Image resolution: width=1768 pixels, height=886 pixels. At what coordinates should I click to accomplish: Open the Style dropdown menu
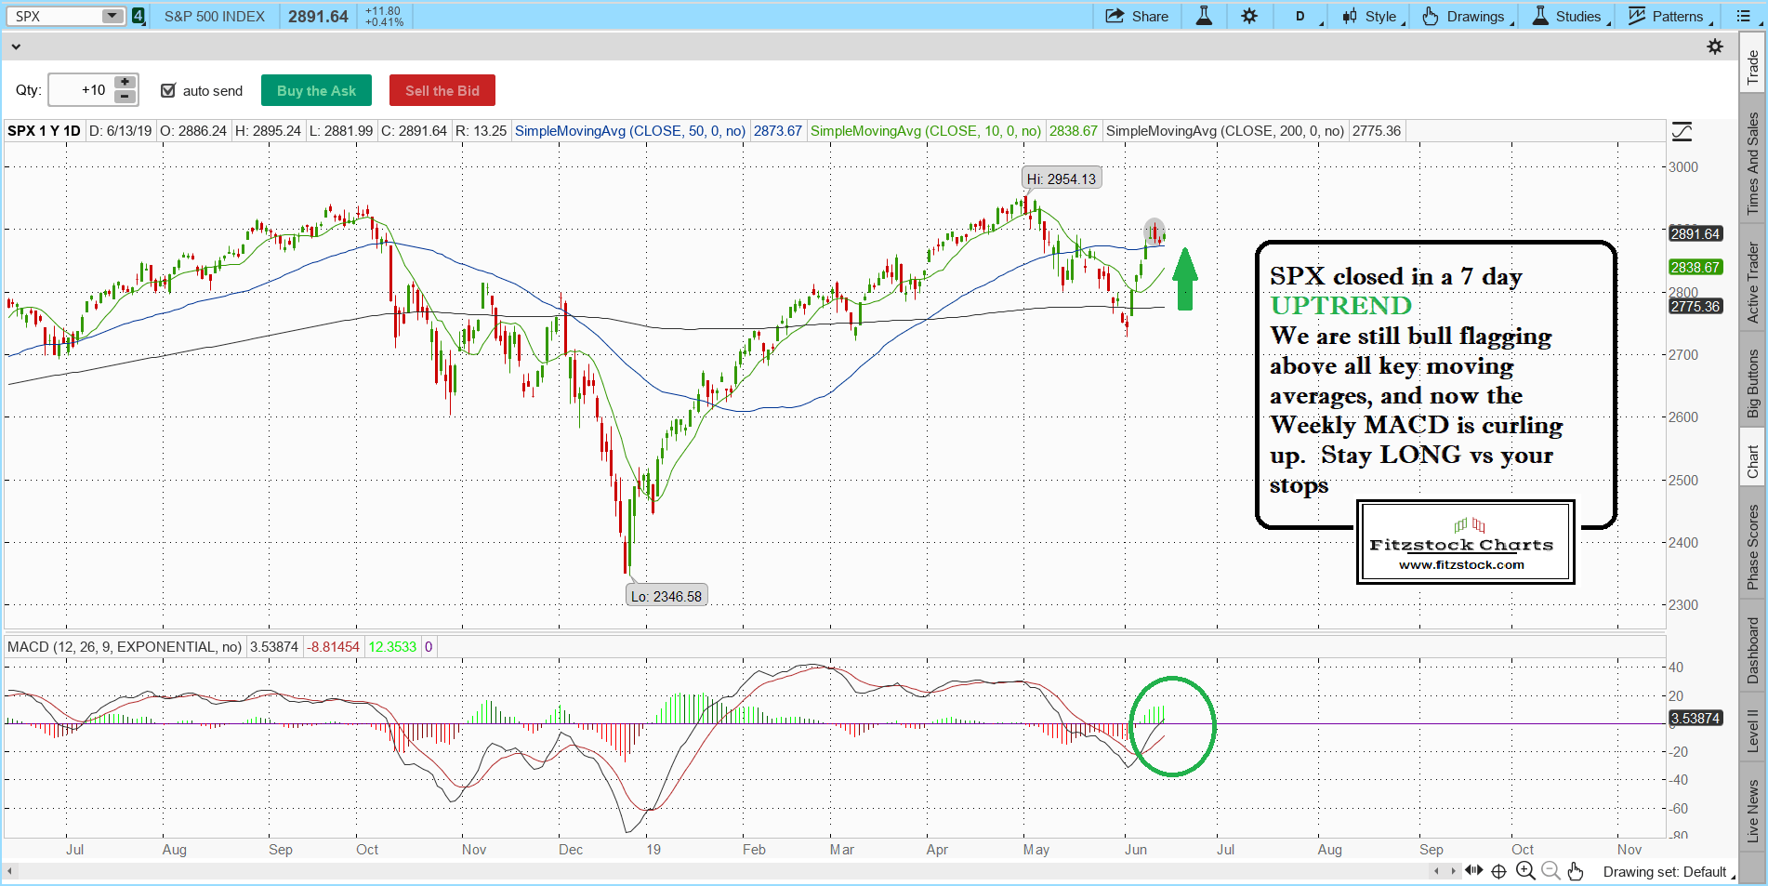pyautogui.click(x=1372, y=16)
